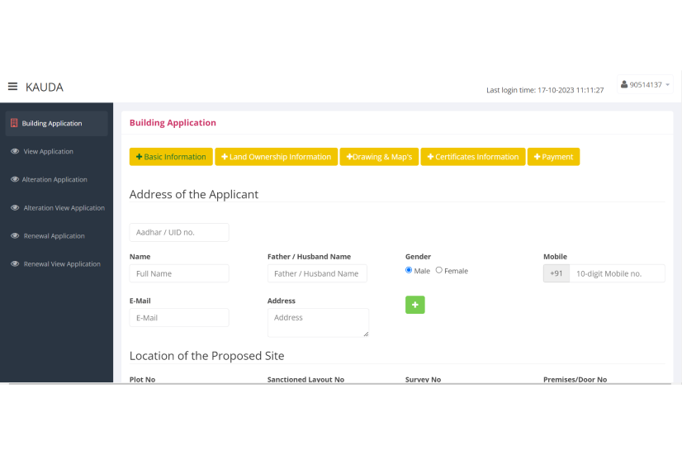This screenshot has height=455, width=682.
Task: Click the Aadhar / UID no. field
Action: tap(179, 233)
